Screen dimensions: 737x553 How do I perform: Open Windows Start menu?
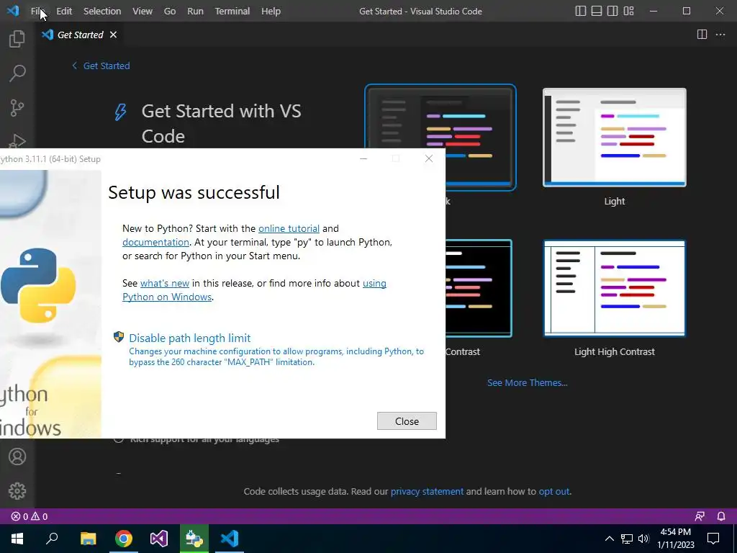pyautogui.click(x=17, y=539)
